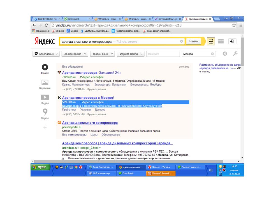
Task: Open the Приложения apps shortcut in the bookmarks bar
Action: [x=41, y=31]
